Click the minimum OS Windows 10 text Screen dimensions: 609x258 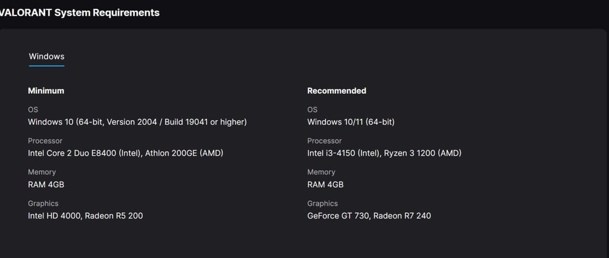[x=137, y=122]
